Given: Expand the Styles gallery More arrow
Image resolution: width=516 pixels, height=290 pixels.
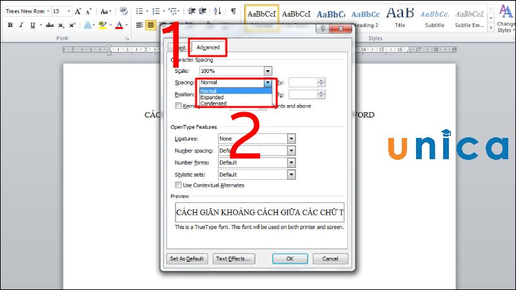Looking at the screenshot, I should pyautogui.click(x=491, y=28).
